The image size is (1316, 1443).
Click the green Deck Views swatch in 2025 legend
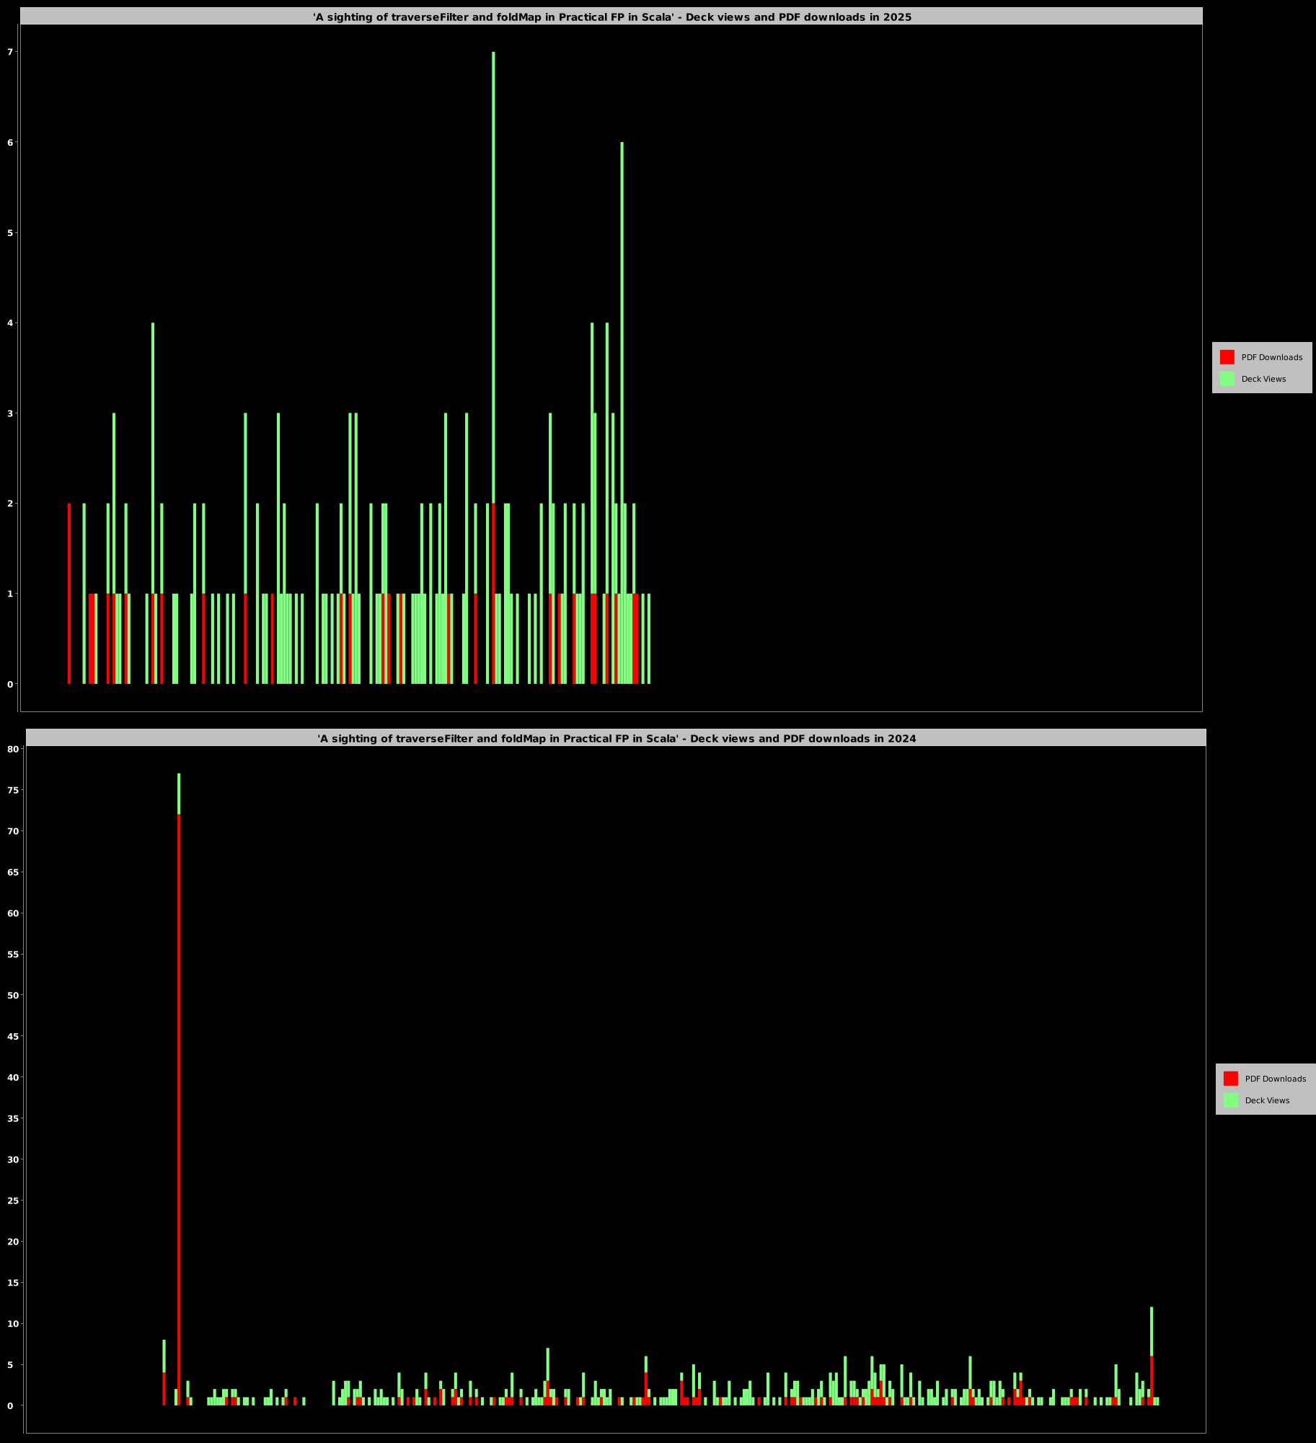coord(1227,379)
